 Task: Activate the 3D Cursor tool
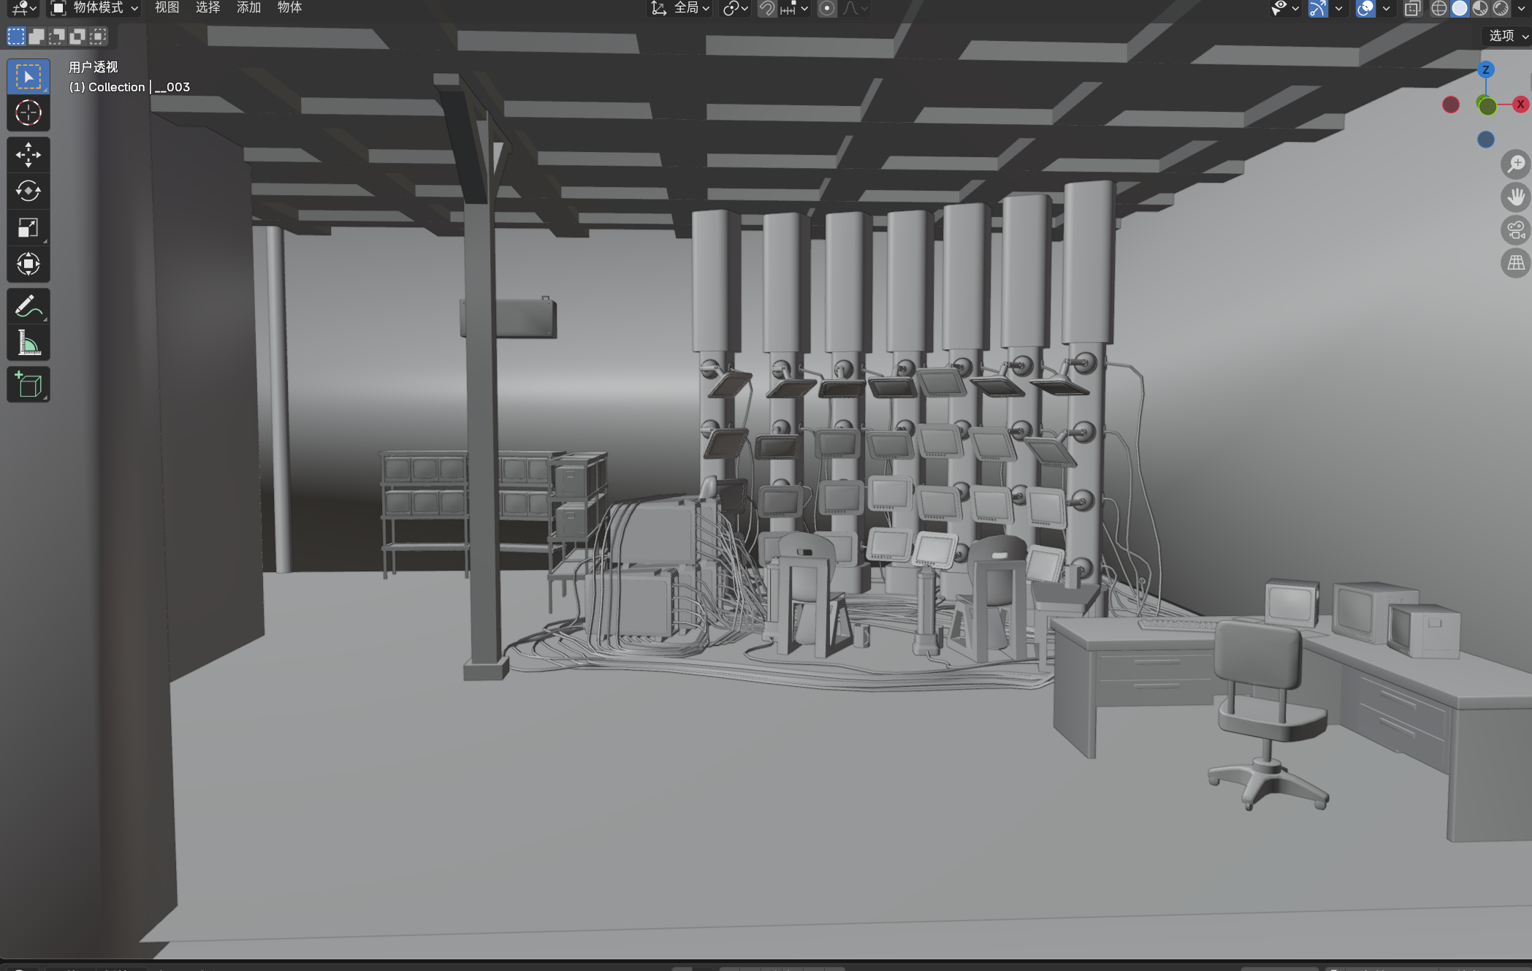pyautogui.click(x=28, y=113)
